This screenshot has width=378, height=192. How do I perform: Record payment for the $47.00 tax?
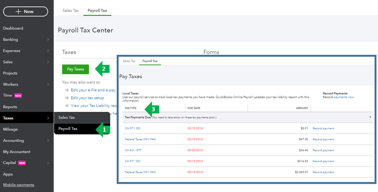click(x=323, y=139)
